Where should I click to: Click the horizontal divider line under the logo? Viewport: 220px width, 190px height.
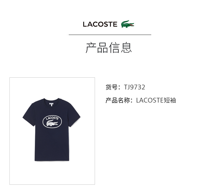(x=110, y=35)
